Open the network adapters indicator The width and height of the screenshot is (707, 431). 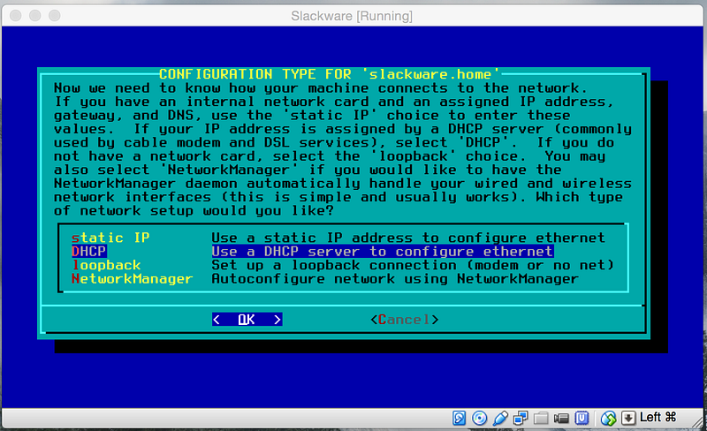(521, 418)
